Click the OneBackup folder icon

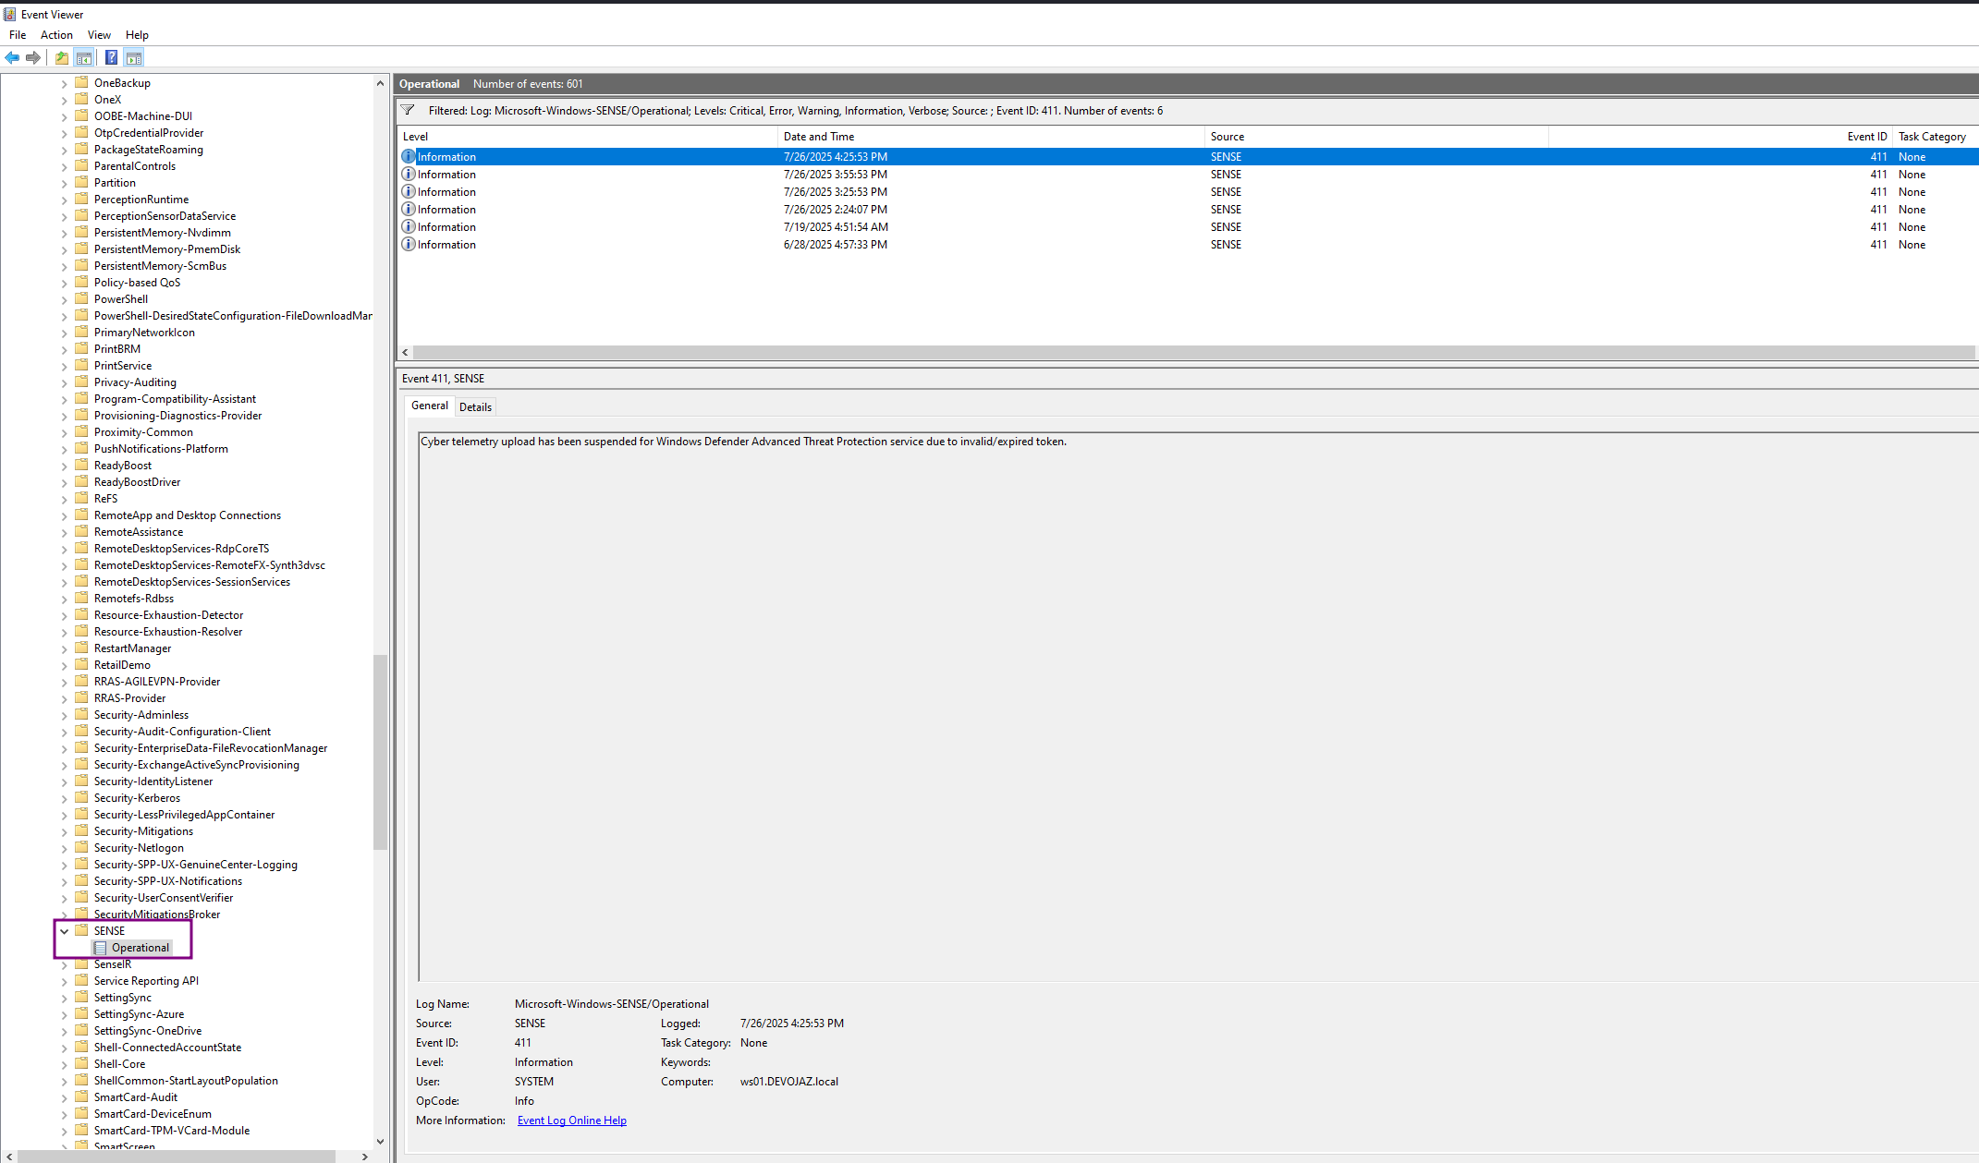click(x=82, y=82)
